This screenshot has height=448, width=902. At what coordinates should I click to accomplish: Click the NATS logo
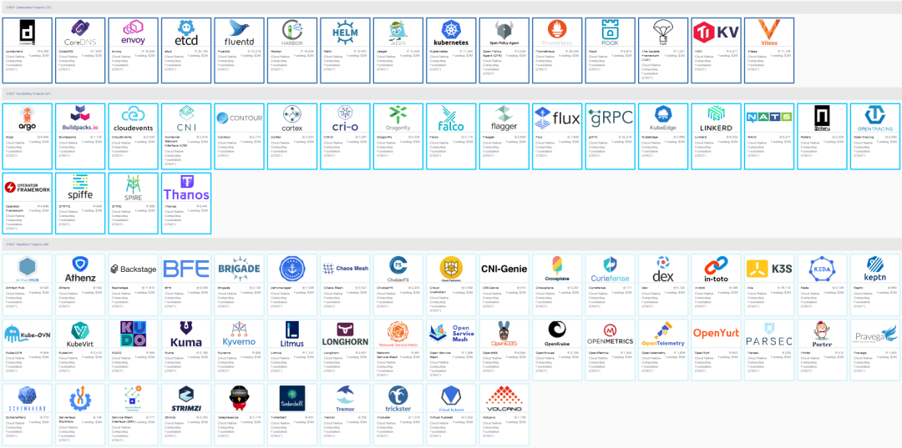point(768,118)
